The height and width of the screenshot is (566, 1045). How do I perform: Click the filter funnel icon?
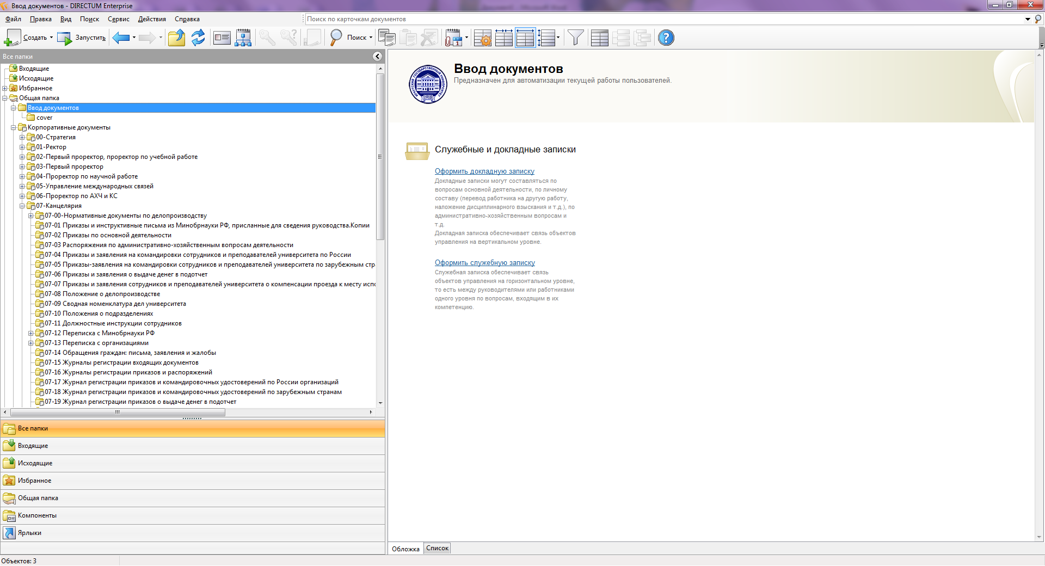click(x=575, y=38)
